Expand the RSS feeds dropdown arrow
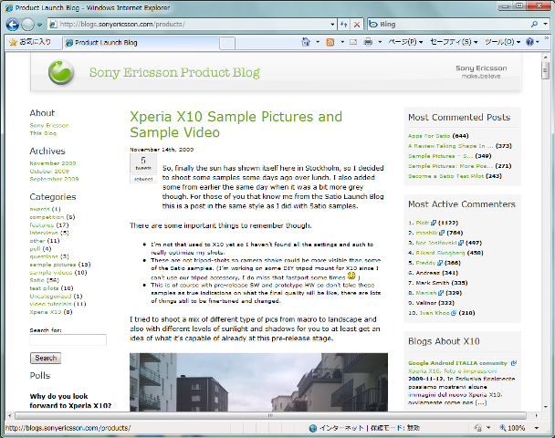This screenshot has width=555, height=438. (342, 42)
